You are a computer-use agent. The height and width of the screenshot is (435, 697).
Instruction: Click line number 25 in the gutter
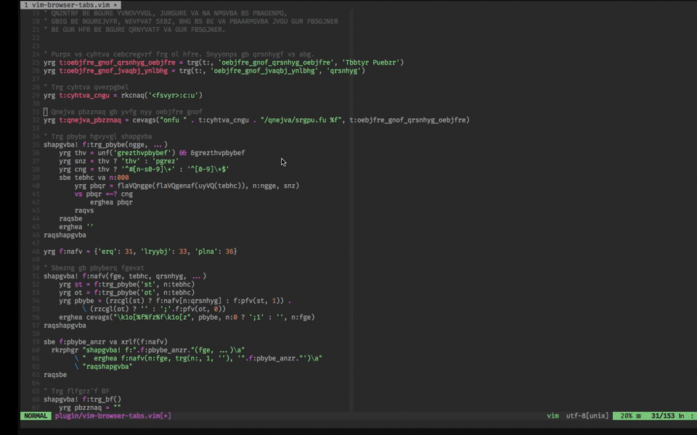point(36,62)
